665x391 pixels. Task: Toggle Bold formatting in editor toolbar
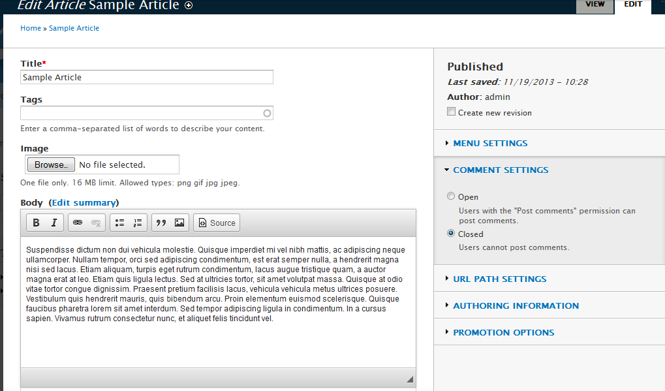(37, 223)
